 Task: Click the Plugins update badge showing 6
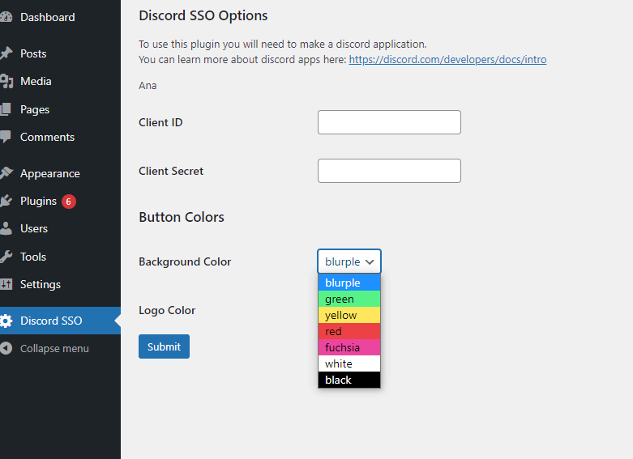[69, 202]
